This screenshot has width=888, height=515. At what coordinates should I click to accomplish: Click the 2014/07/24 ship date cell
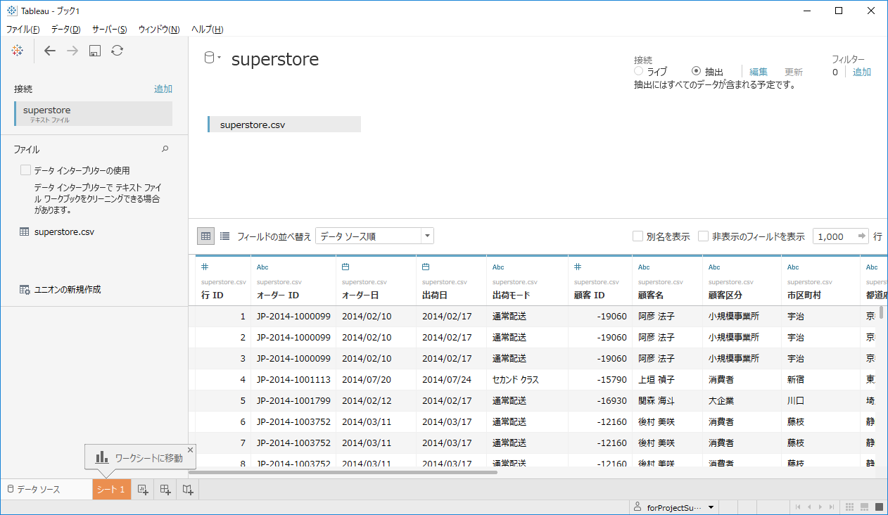pyautogui.click(x=451, y=379)
